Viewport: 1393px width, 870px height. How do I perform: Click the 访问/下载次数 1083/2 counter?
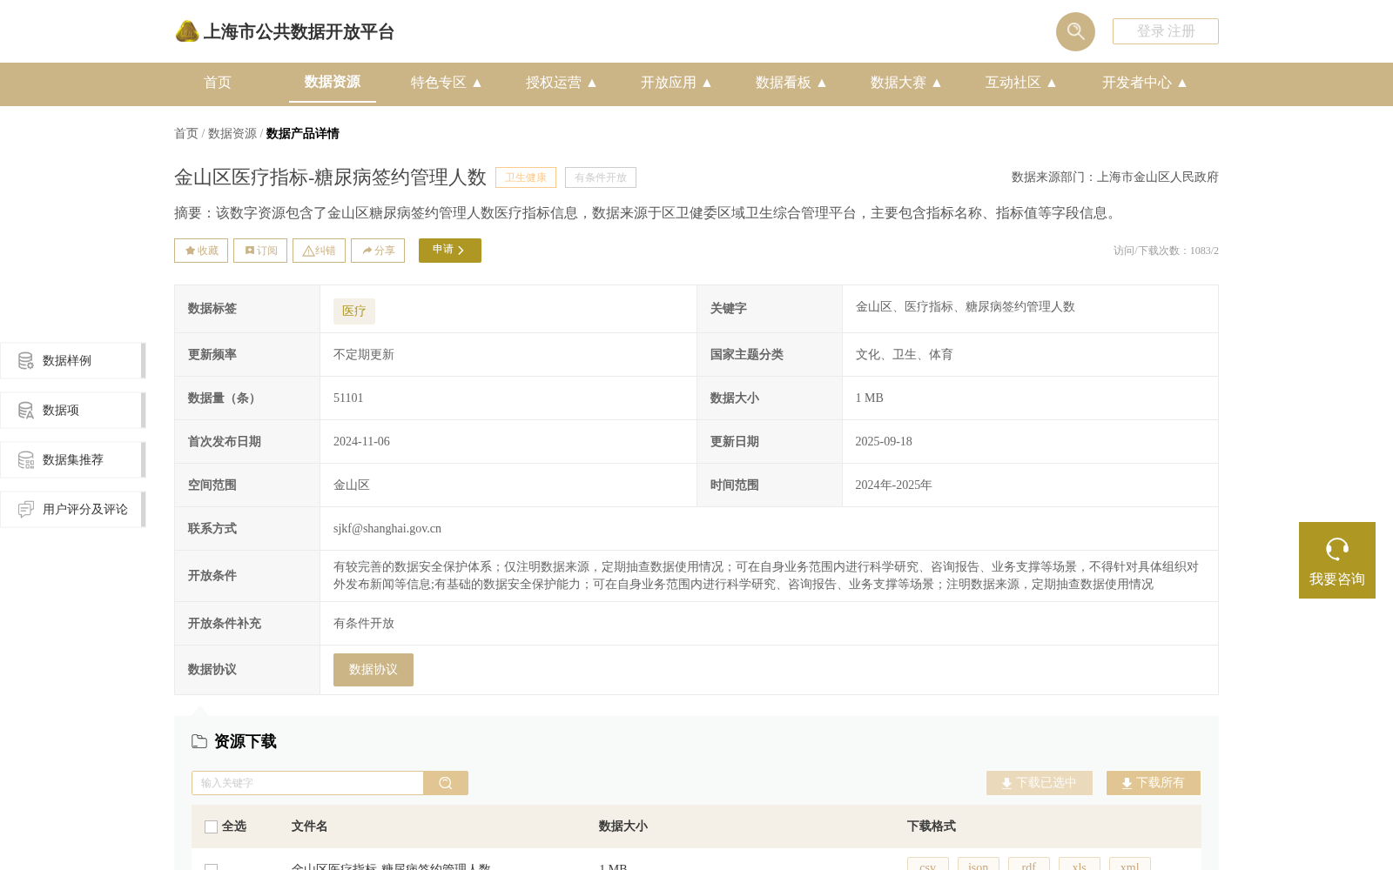1166,251
